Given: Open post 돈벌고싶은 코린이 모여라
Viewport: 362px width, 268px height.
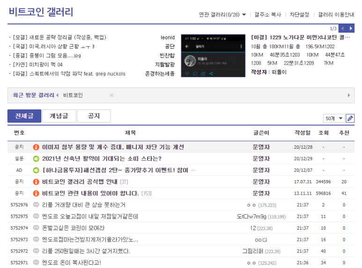Looking at the screenshot, I should click(x=73, y=228).
